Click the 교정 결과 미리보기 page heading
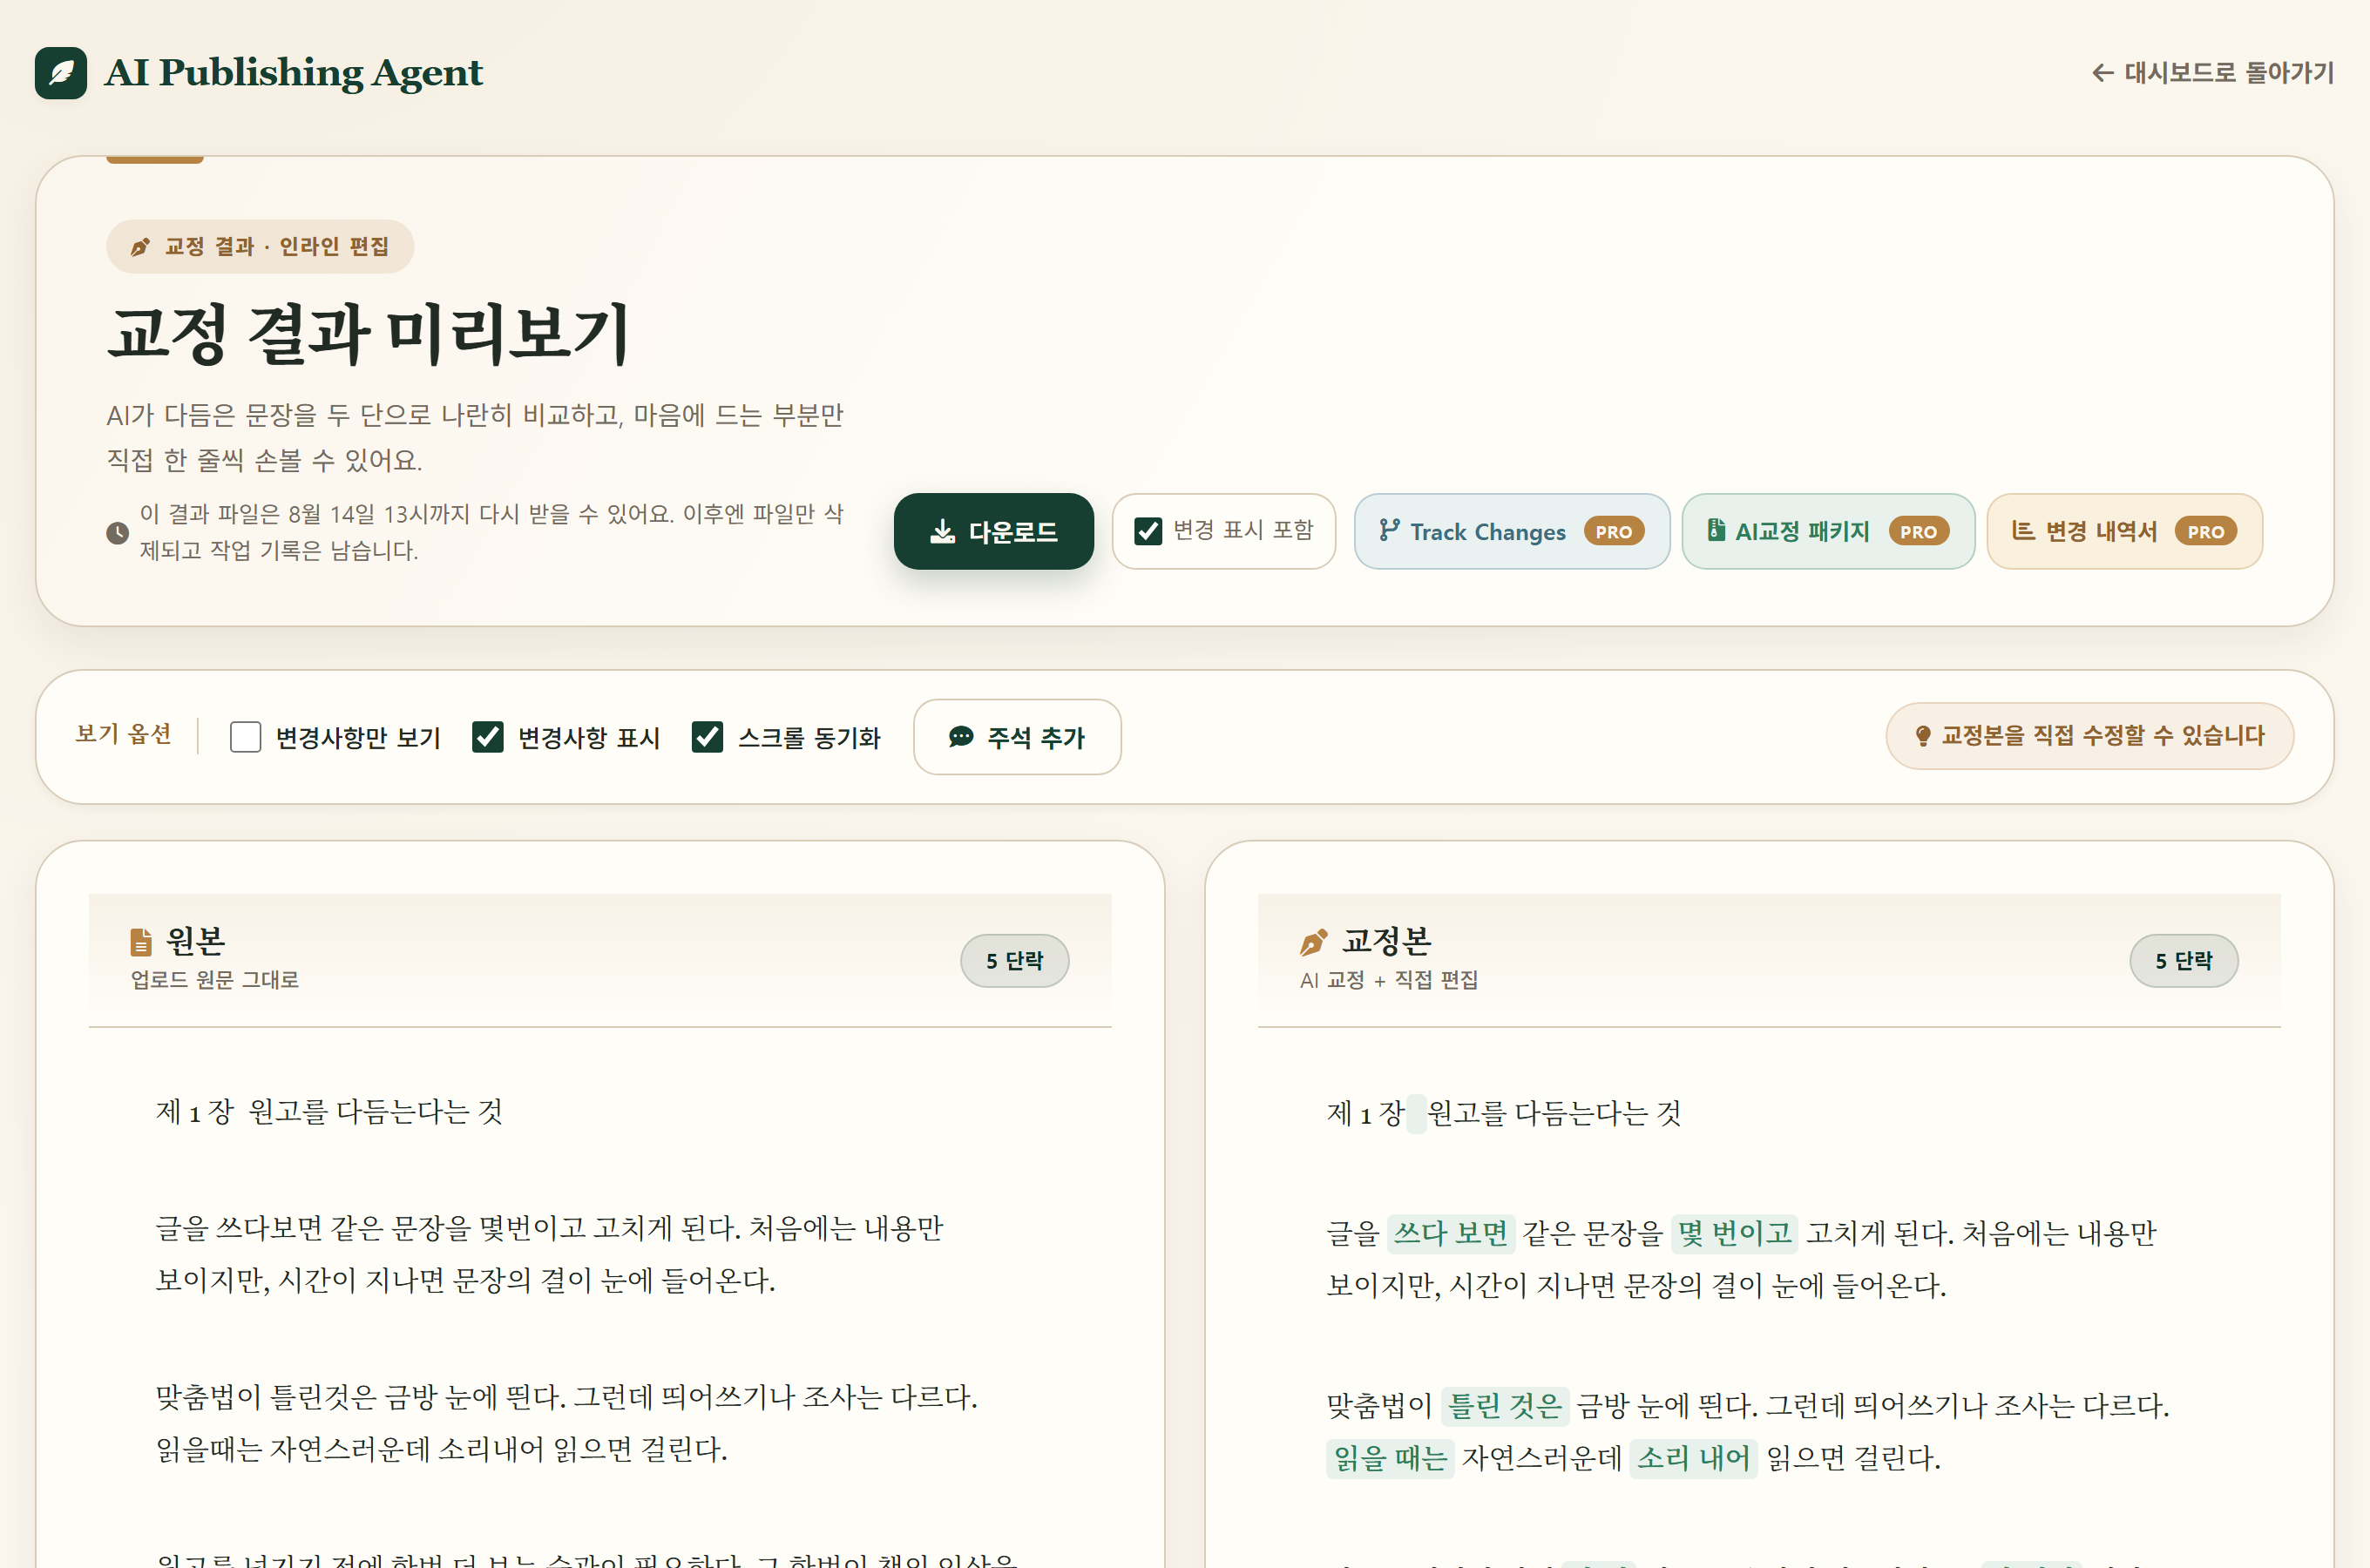Screen dimensions: 2370x1568 point(369,334)
